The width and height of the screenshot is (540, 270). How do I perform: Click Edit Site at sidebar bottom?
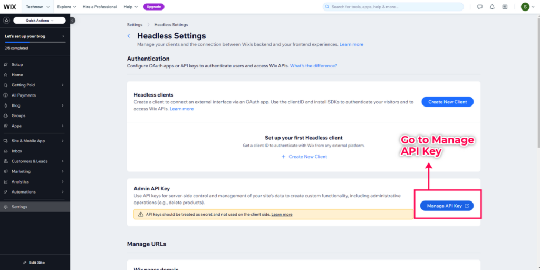35,263
